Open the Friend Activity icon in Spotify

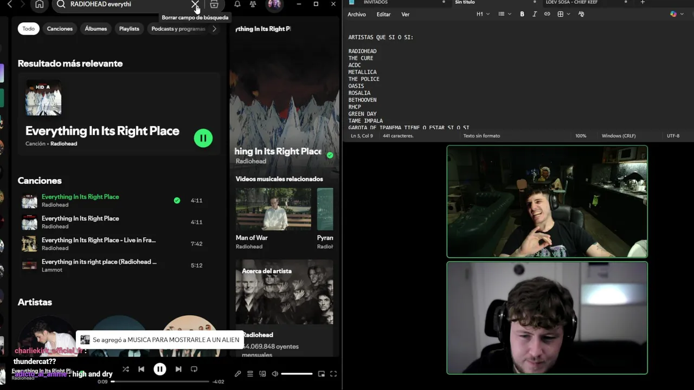click(x=253, y=4)
